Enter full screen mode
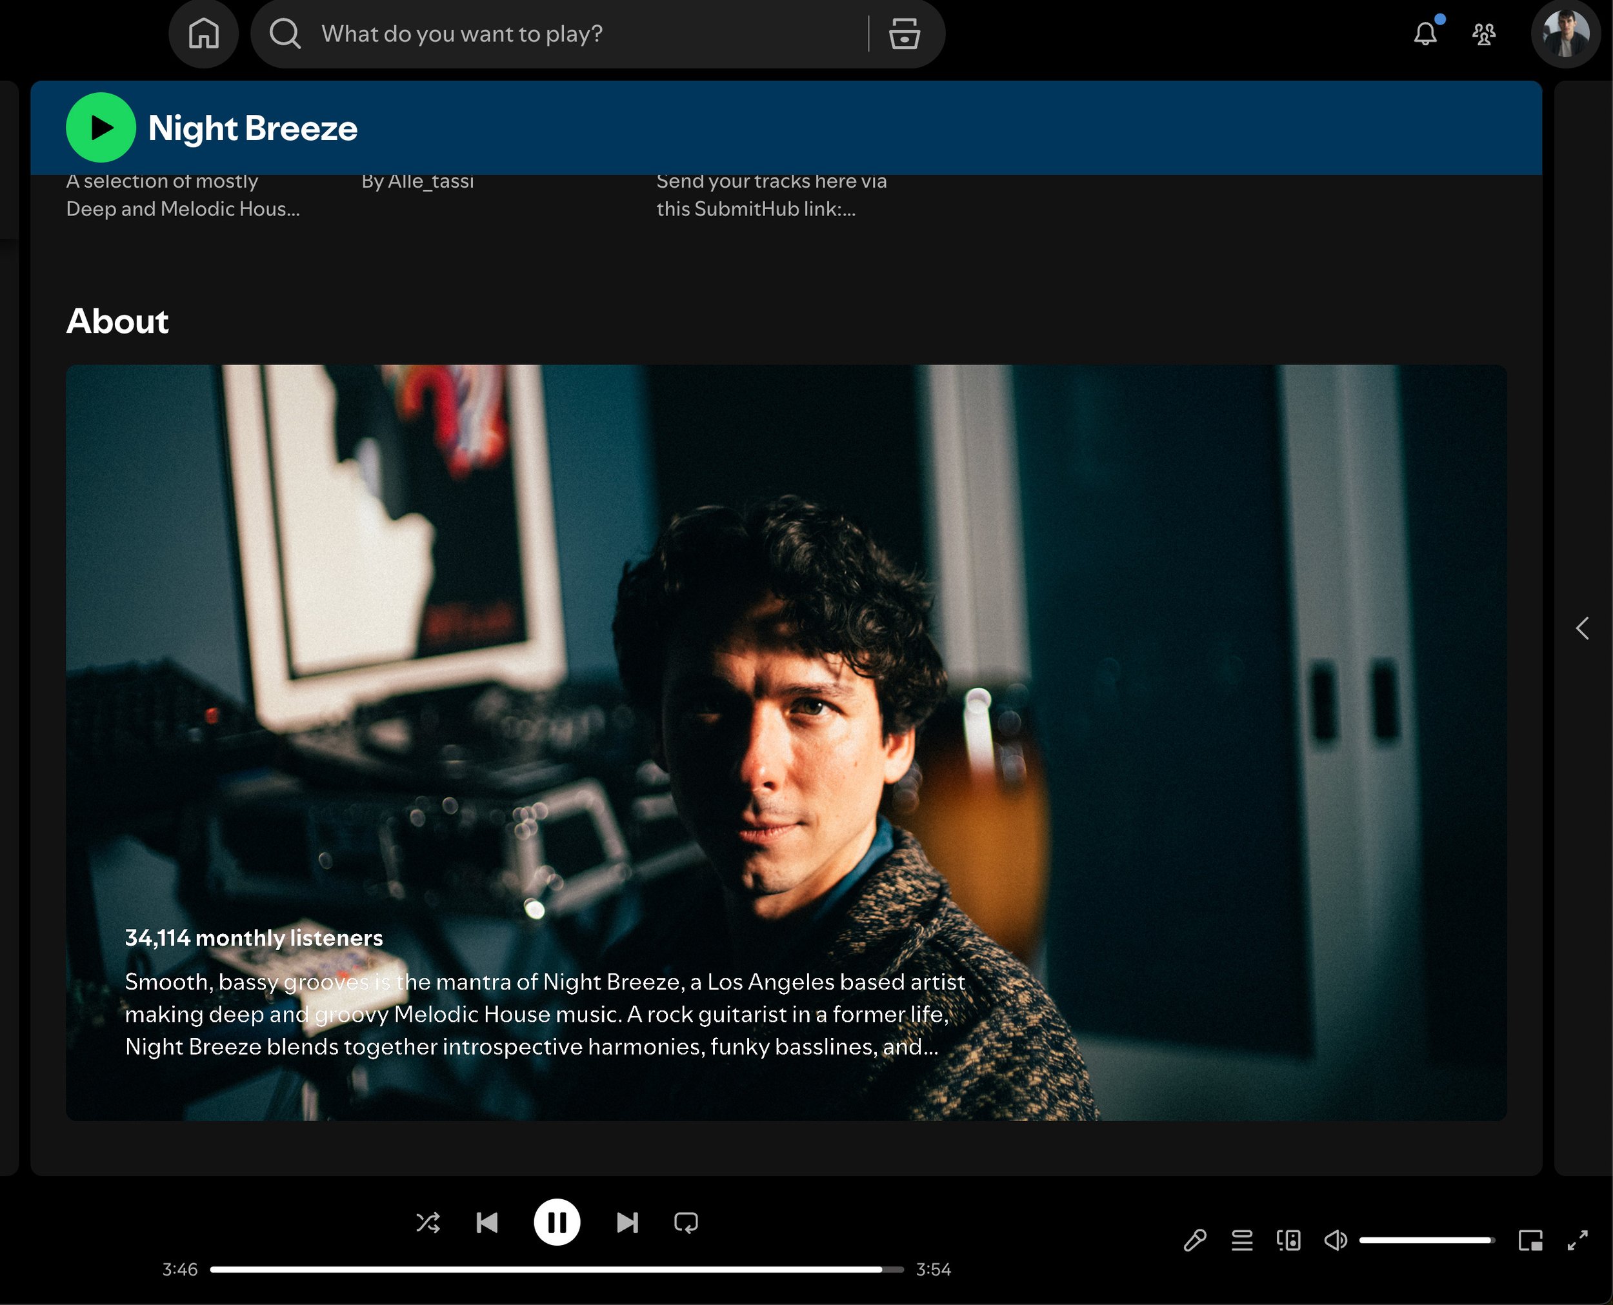 tap(1578, 1240)
